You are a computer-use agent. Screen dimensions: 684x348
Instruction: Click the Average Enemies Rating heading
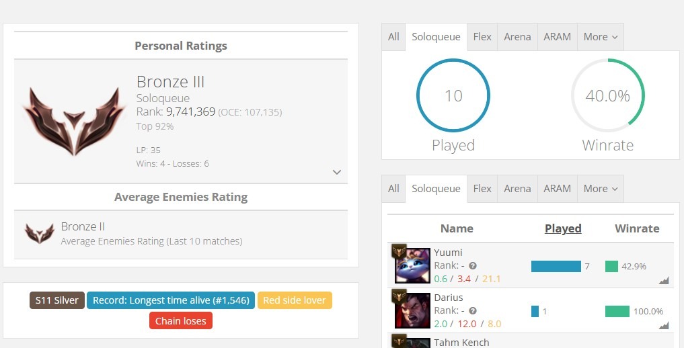click(x=181, y=197)
